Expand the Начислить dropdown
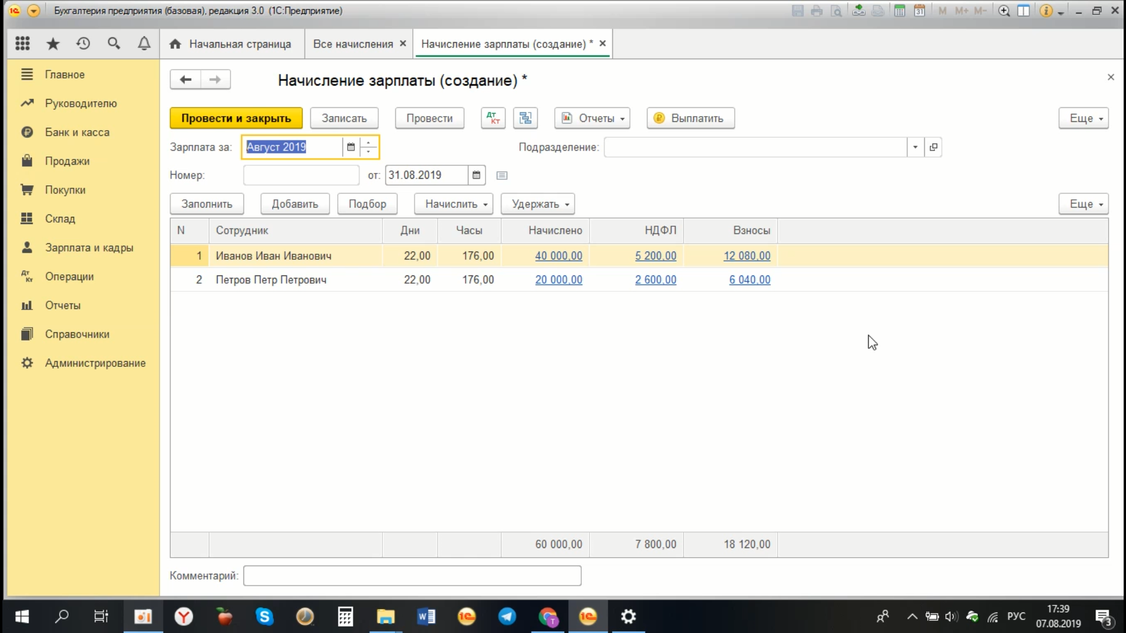This screenshot has width=1126, height=633. pyautogui.click(x=453, y=204)
